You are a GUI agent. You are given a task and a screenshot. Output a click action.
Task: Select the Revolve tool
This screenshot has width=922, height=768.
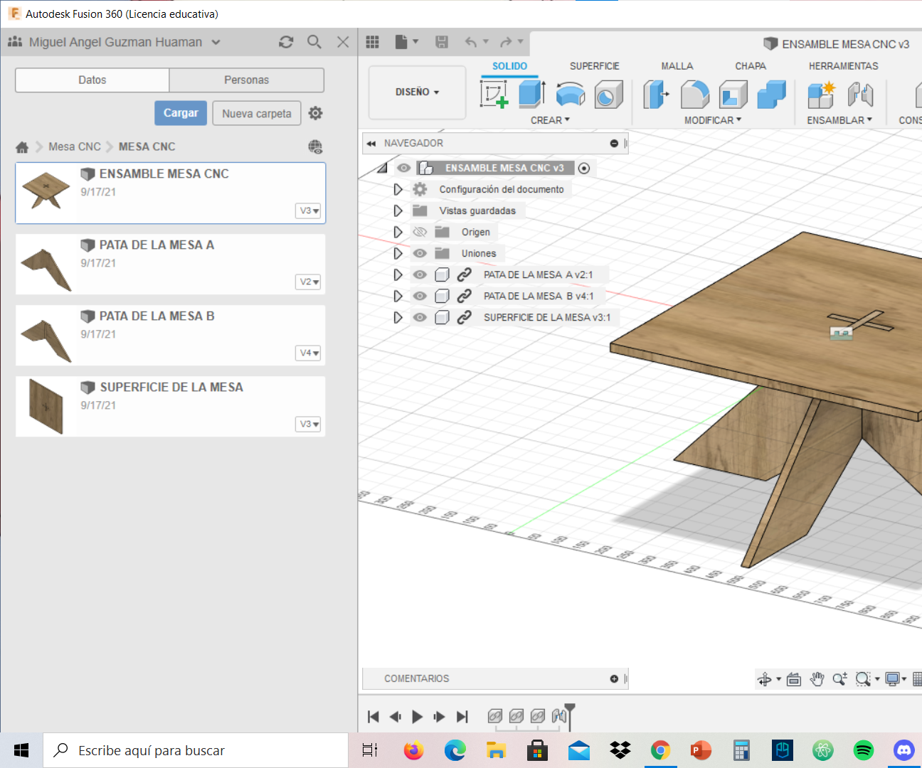pyautogui.click(x=570, y=94)
